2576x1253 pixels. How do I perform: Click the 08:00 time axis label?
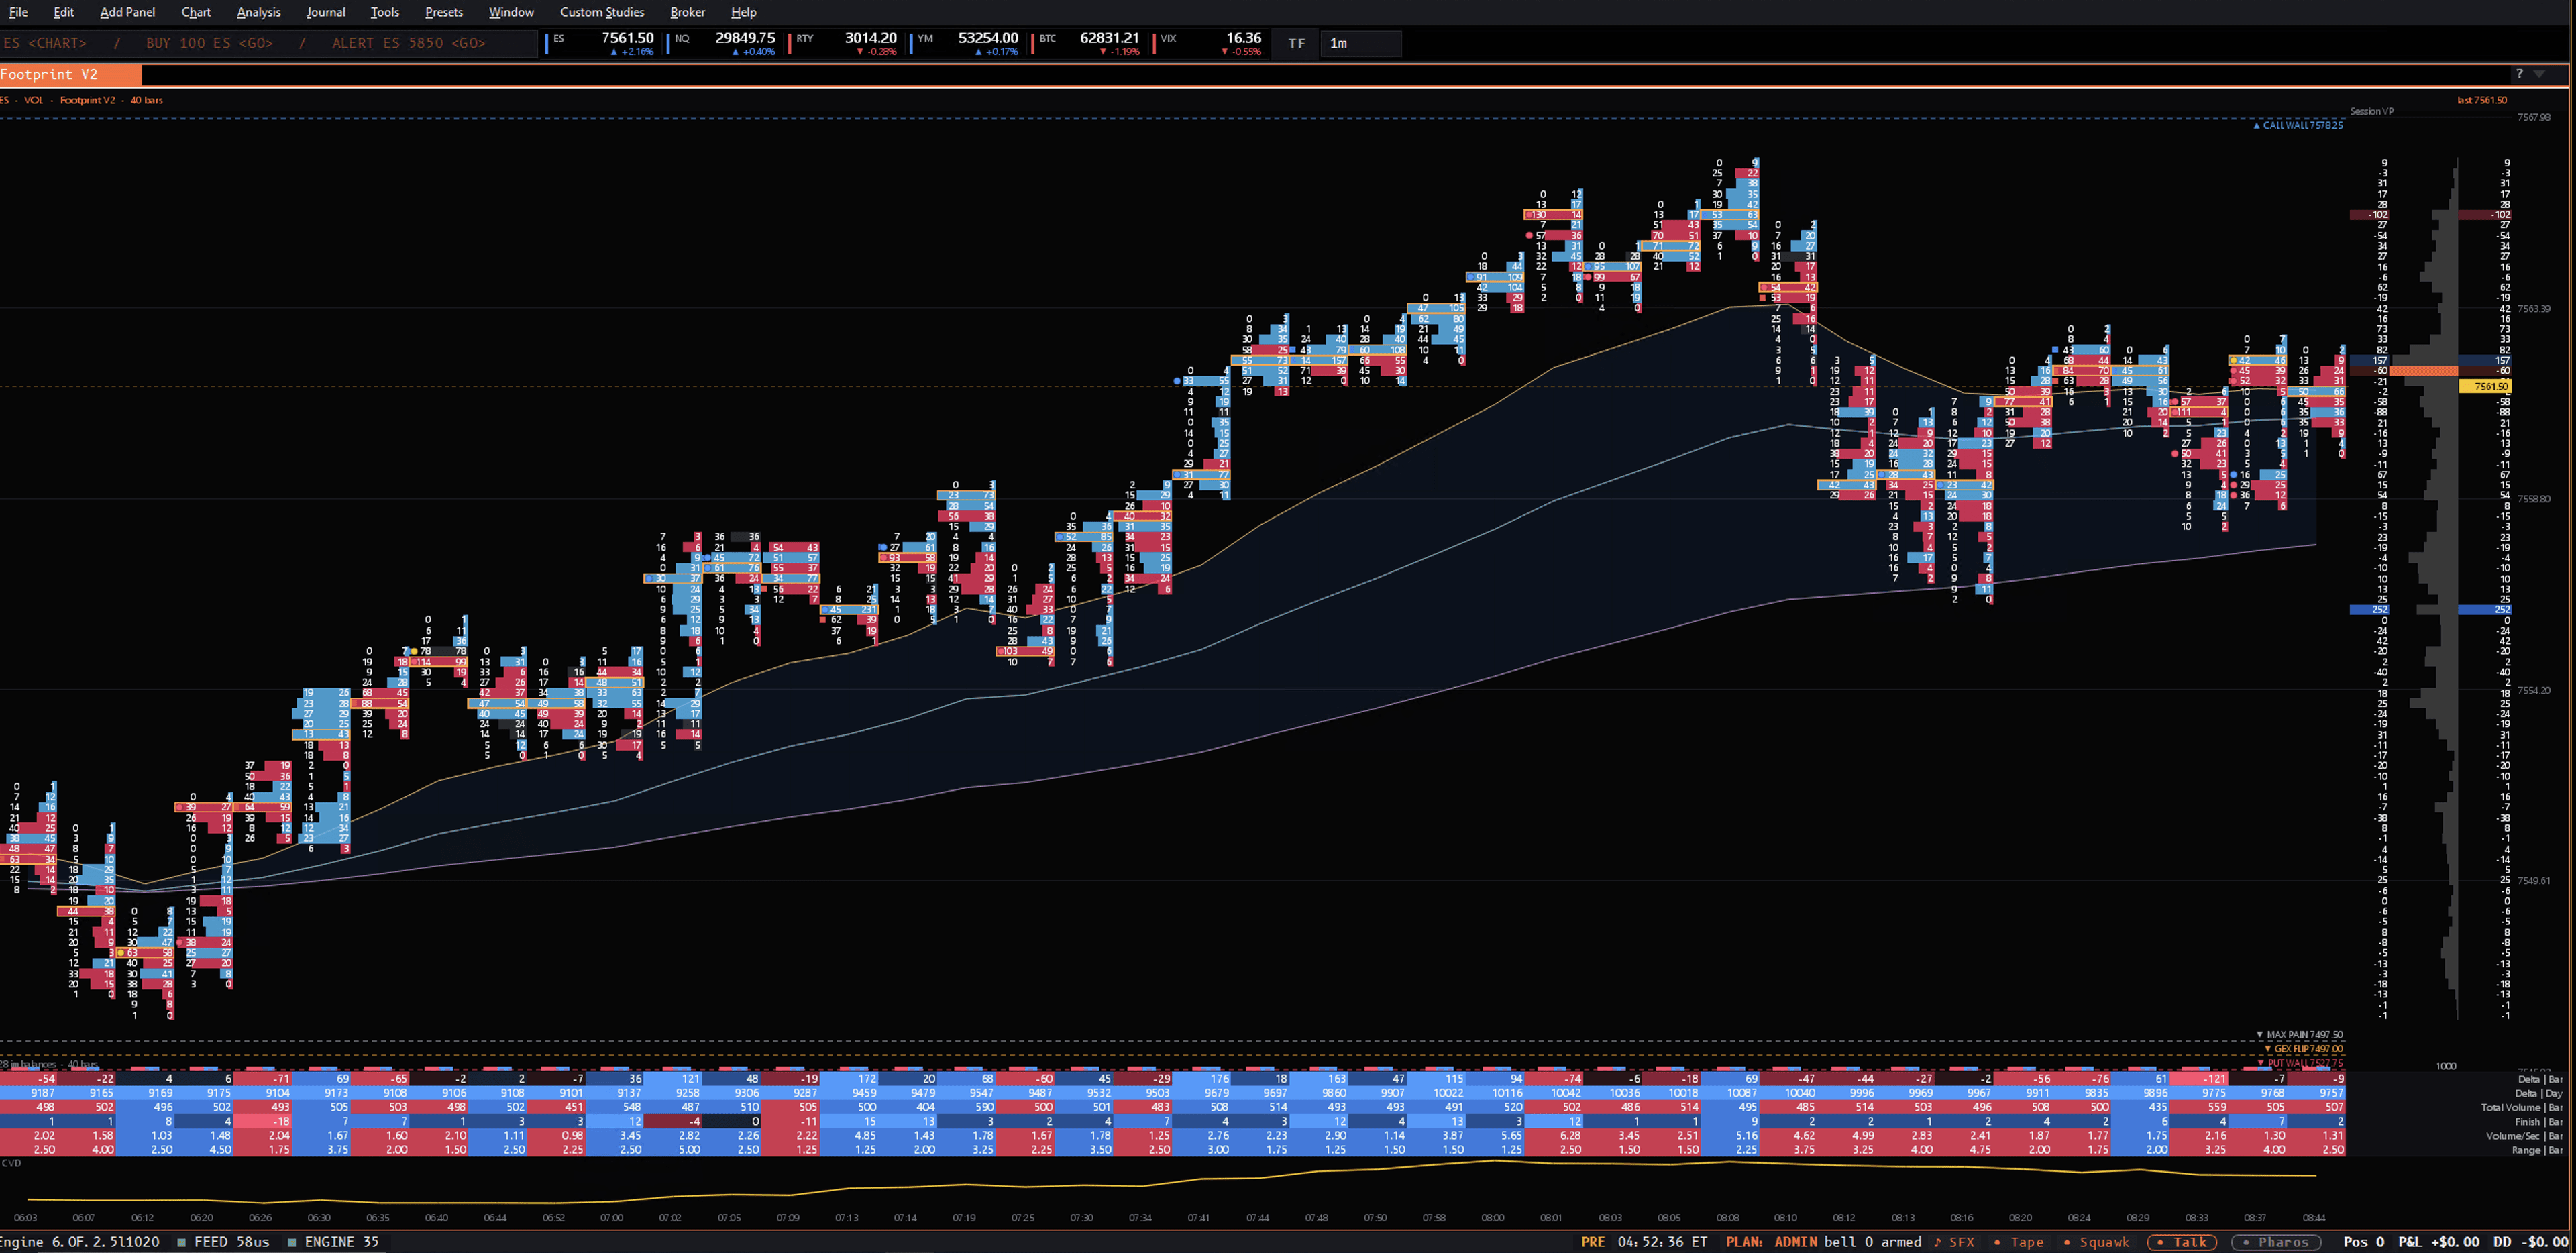click(x=1492, y=1218)
